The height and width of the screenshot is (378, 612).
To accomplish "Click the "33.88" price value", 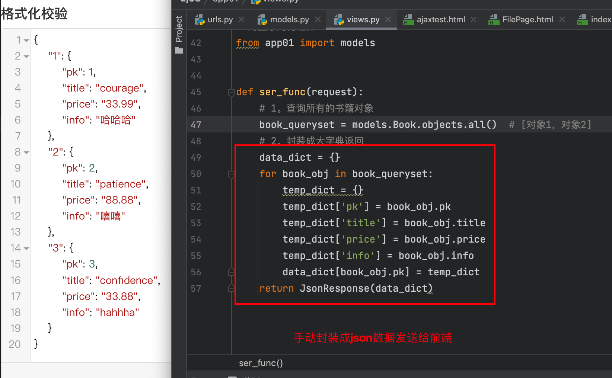I will point(119,297).
